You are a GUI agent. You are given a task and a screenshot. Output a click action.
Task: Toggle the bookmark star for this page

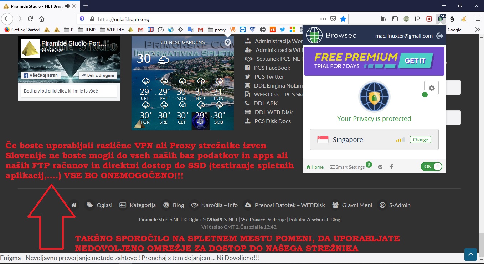coord(343,19)
